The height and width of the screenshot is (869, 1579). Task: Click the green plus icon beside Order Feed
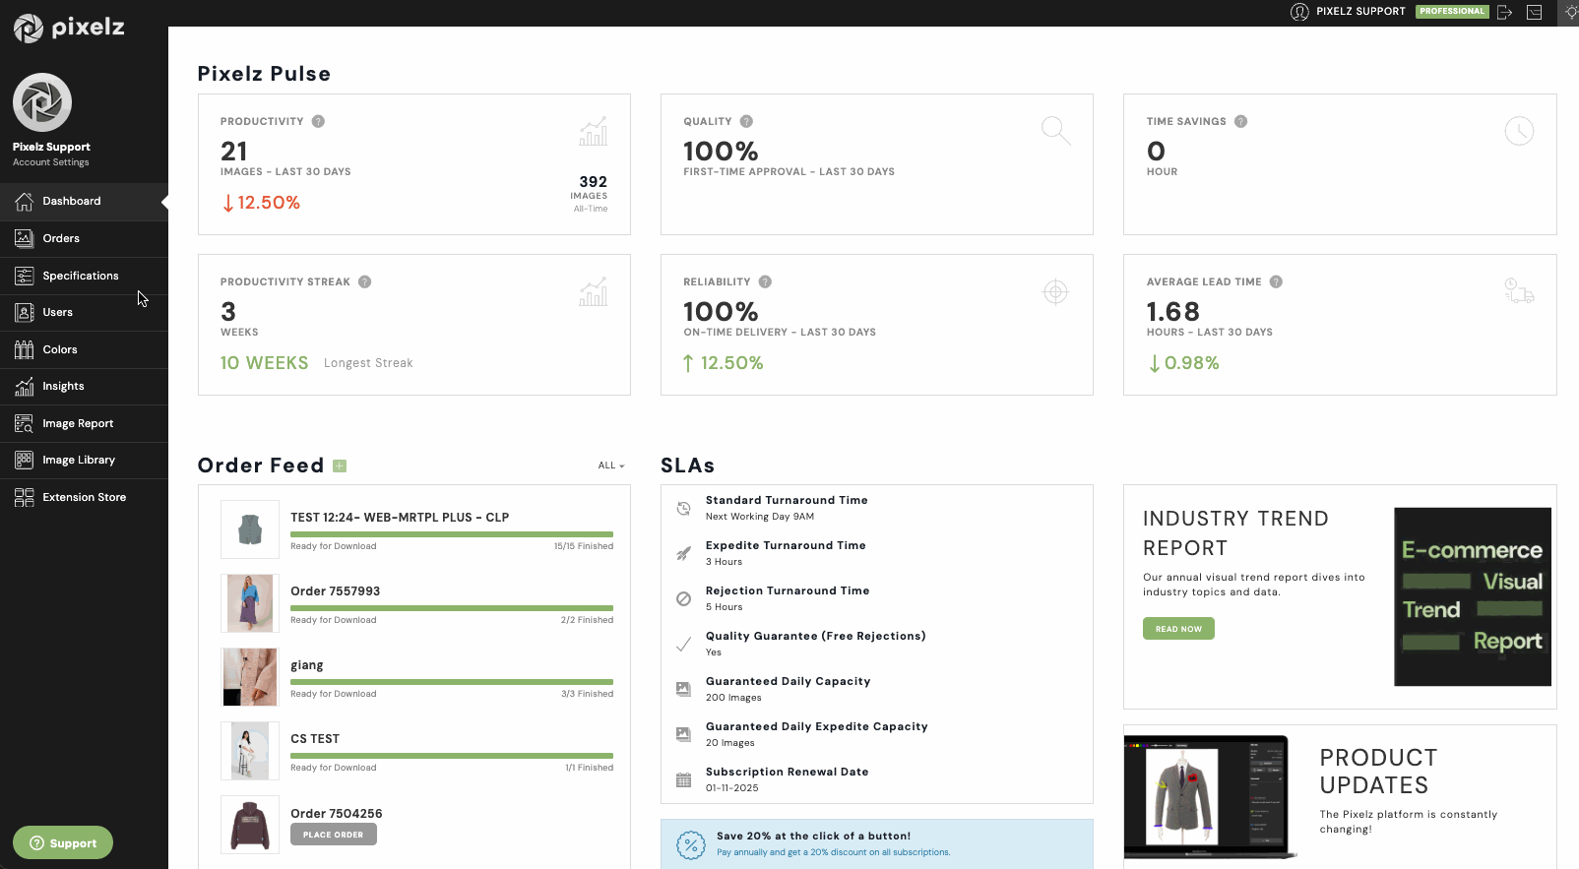click(340, 466)
